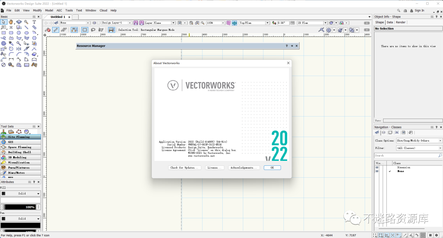Select the Protractor tool

pyautogui.click(x=18, y=65)
